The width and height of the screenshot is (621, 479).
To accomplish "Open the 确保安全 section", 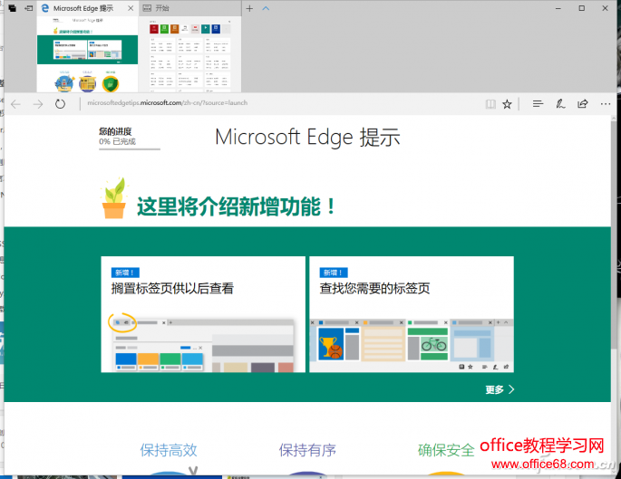I will (446, 450).
